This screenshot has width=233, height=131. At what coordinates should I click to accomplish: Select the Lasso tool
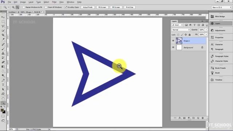point(3,26)
